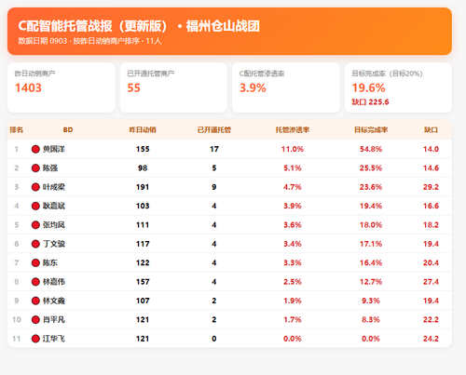Select the name 江华飞
Image resolution: width=466 pixels, height=375 pixels.
[54, 339]
